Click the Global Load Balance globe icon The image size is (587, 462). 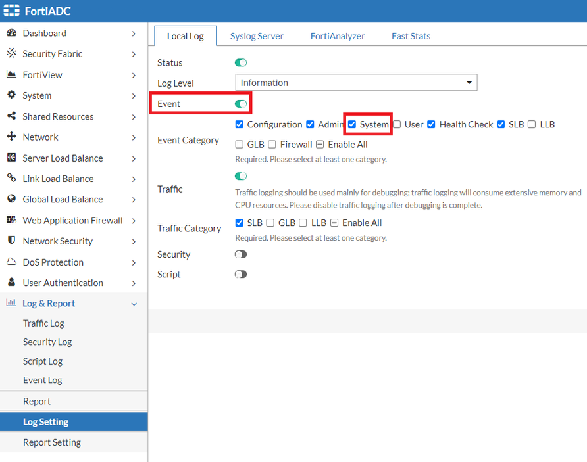pos(12,198)
